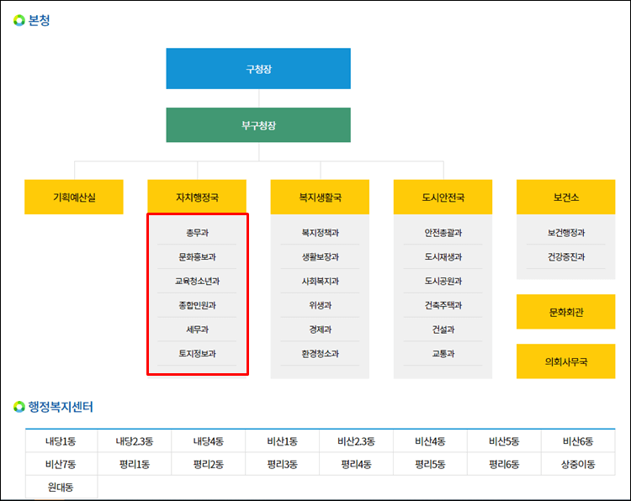Select the 평리6동 center
This screenshot has height=501, width=631.
pos(504,464)
